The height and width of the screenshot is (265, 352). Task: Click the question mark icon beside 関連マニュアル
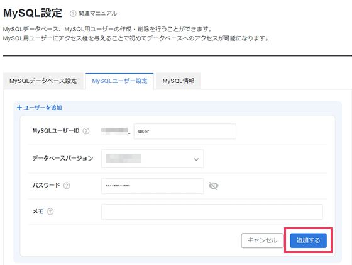(73, 13)
